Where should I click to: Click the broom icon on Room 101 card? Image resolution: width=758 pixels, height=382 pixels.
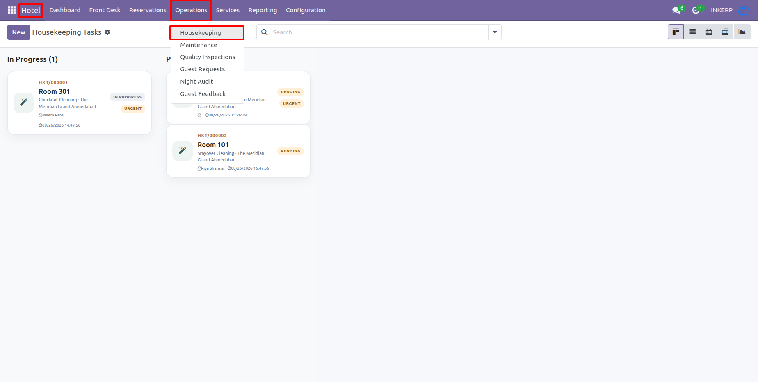point(183,151)
